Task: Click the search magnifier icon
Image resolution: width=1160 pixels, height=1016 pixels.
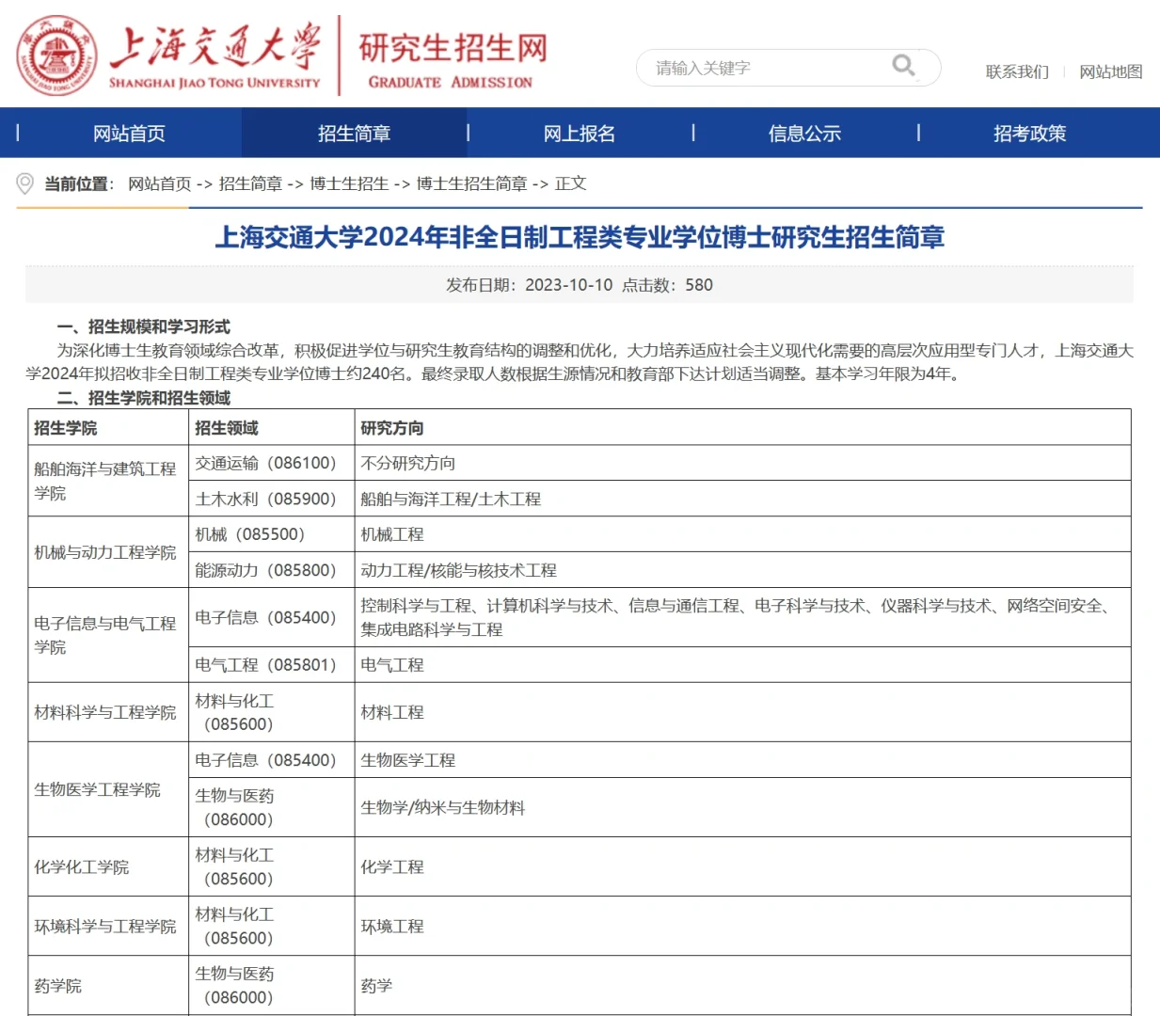Action: tap(903, 66)
